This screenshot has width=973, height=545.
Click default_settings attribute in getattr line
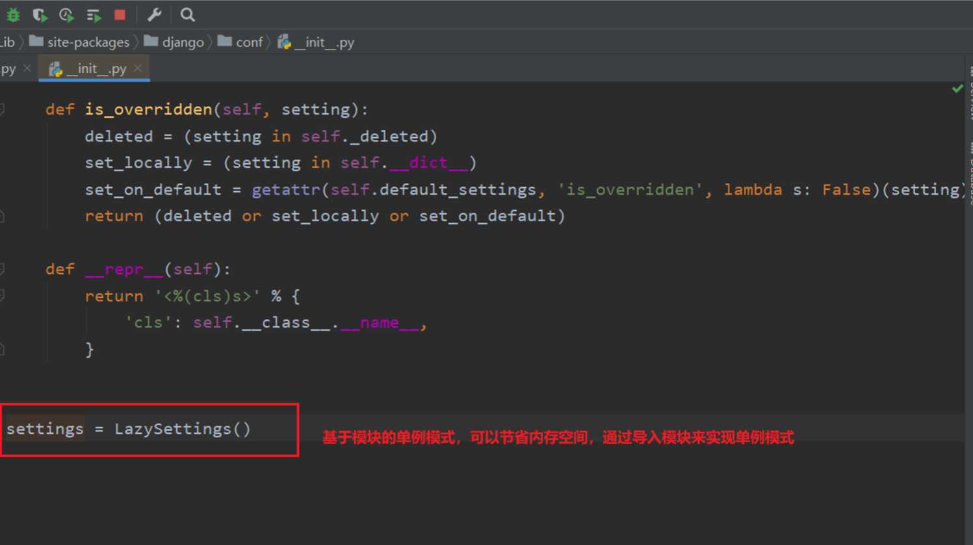(458, 190)
